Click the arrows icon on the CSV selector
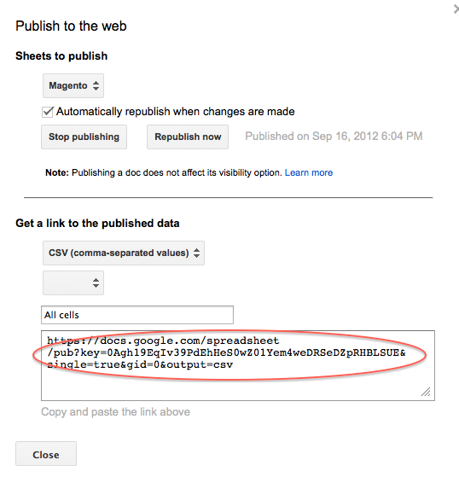Viewport: 459px width, 483px height. tap(196, 253)
